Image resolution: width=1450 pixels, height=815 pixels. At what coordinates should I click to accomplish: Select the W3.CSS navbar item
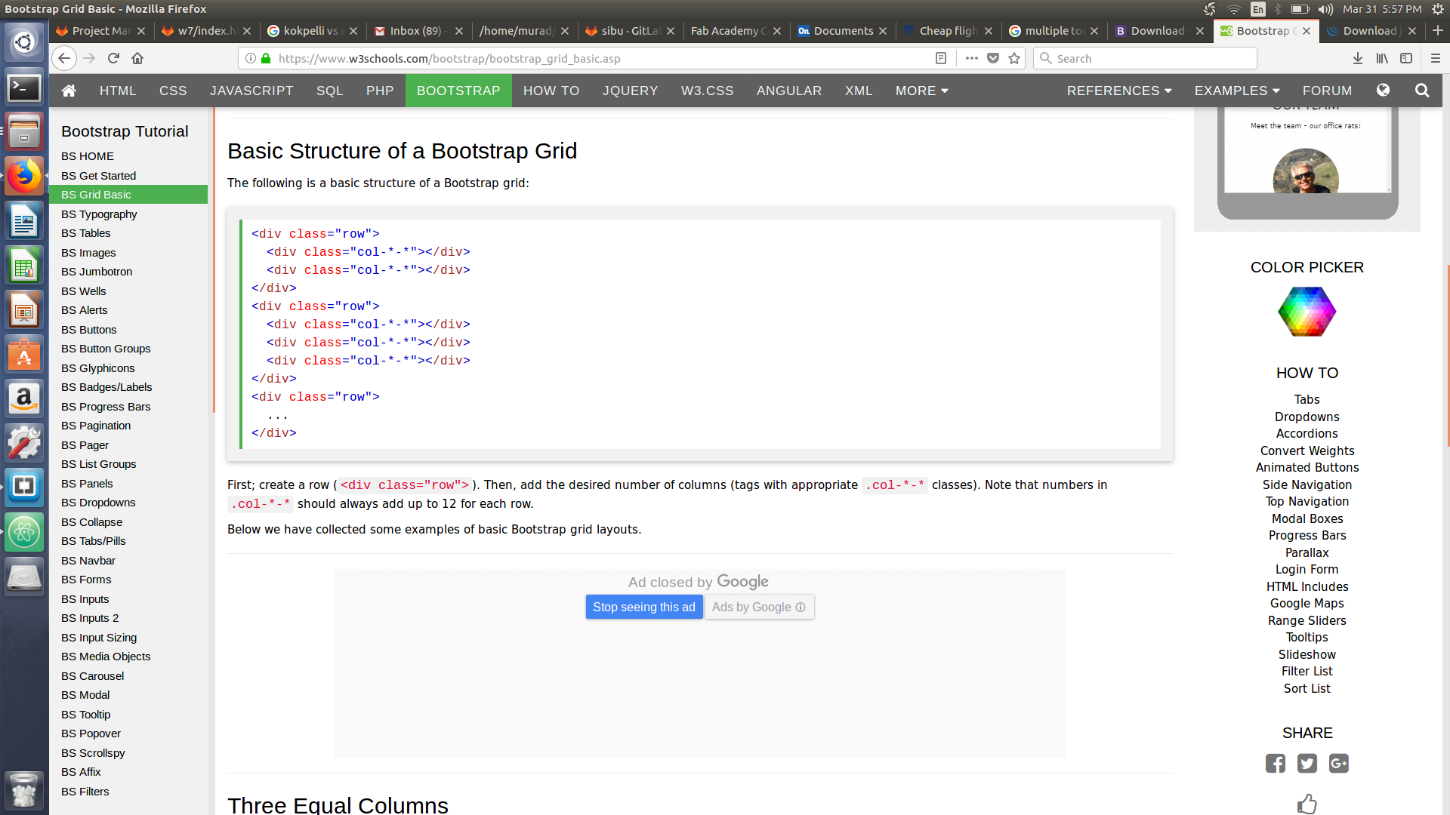707,91
